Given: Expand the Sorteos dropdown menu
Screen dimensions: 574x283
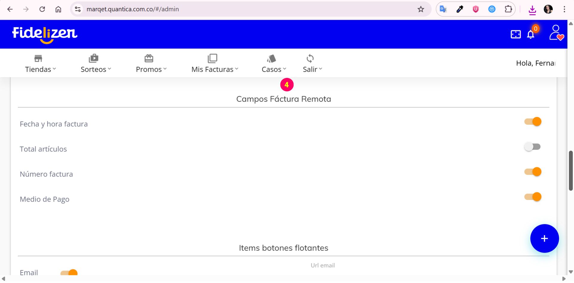Looking at the screenshot, I should [96, 63].
